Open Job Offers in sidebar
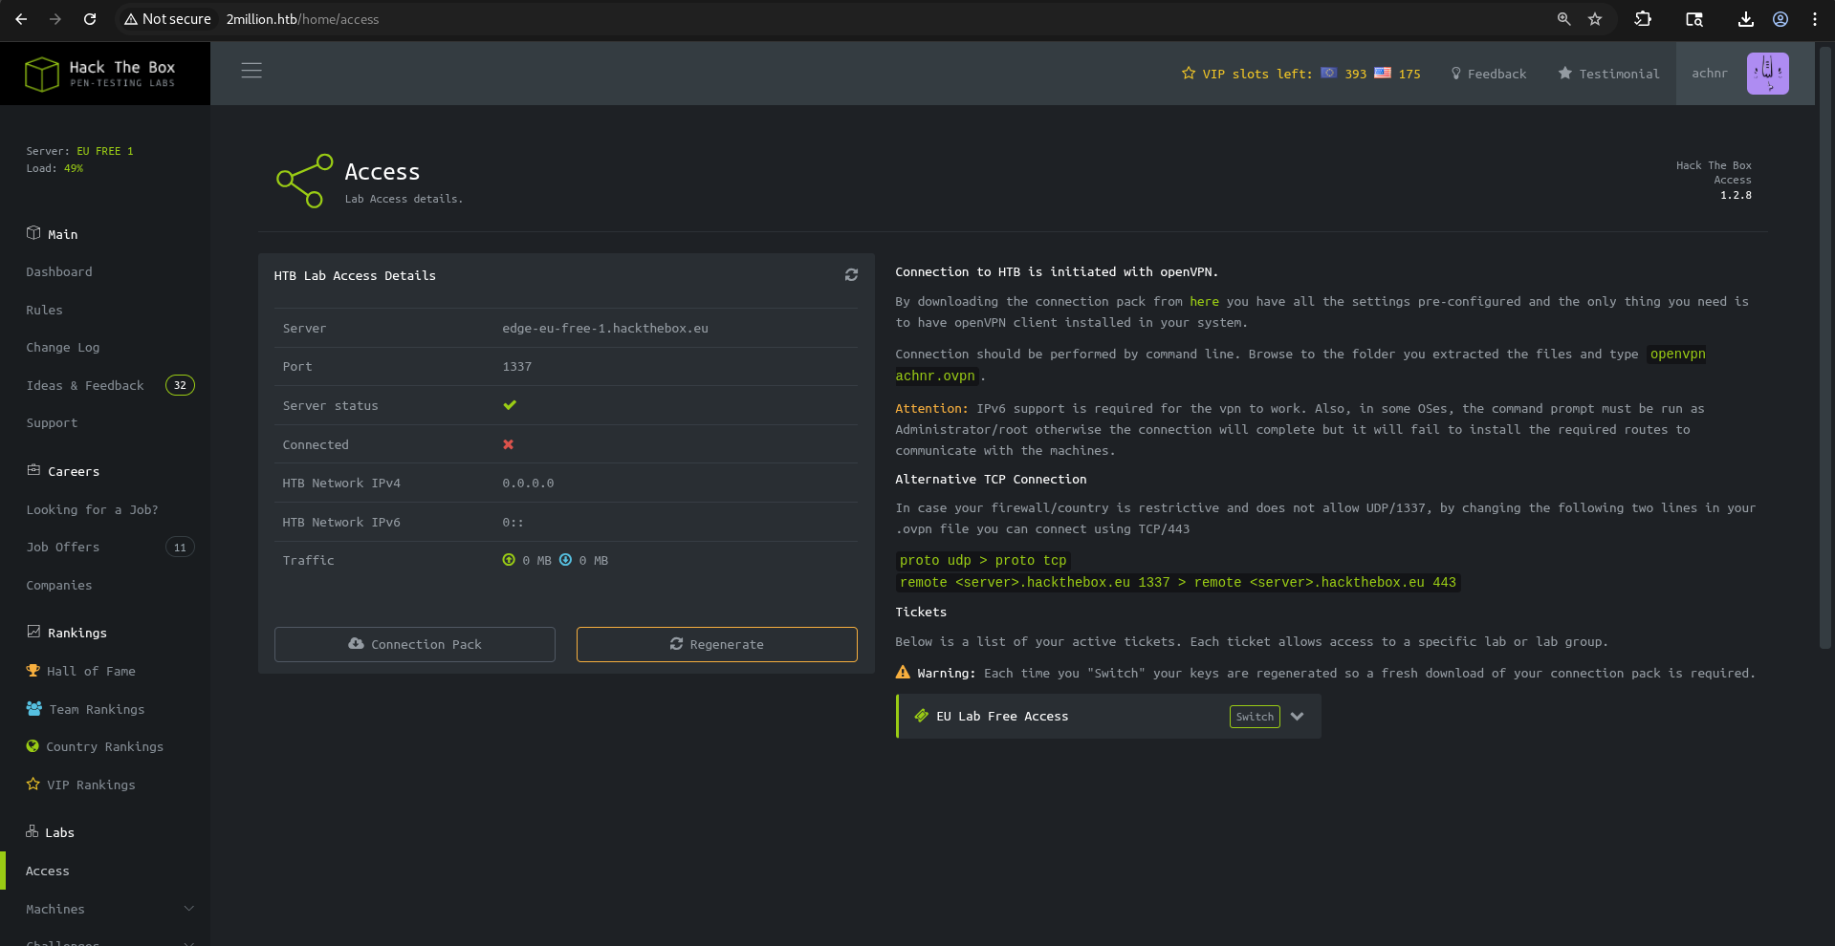1835x946 pixels. [x=63, y=548]
